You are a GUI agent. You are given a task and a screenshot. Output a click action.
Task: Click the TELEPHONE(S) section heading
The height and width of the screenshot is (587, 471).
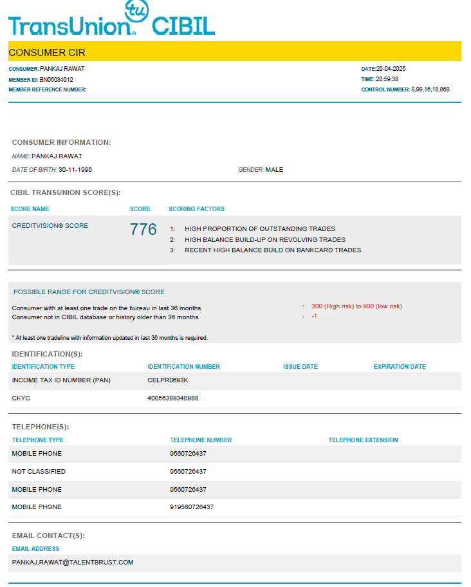tap(41, 427)
